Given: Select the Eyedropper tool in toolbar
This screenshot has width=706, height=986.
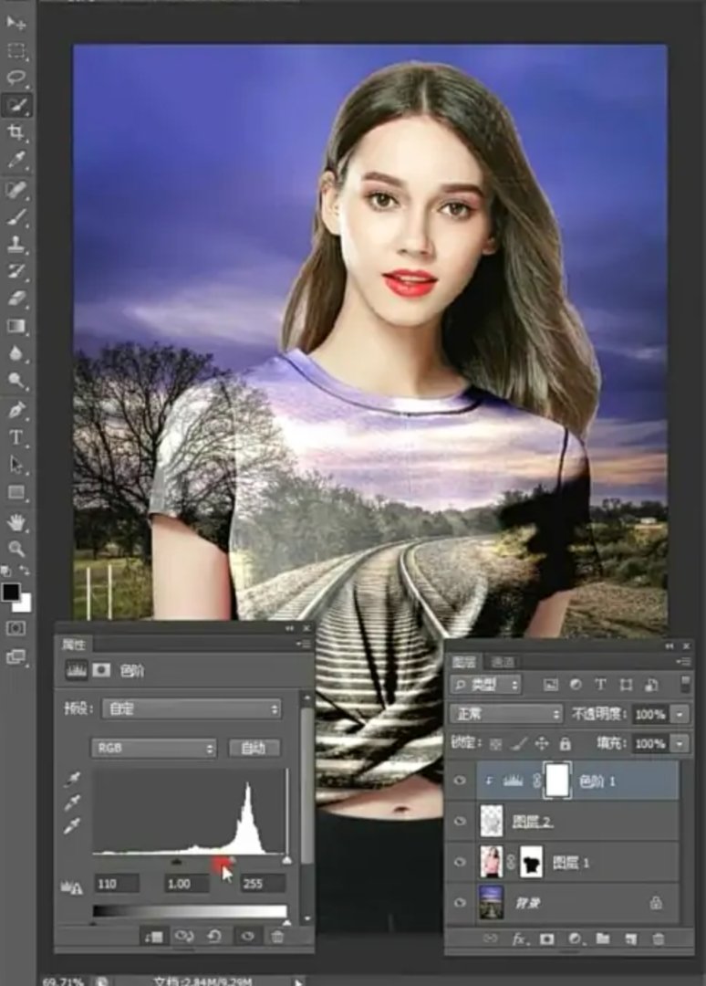Looking at the screenshot, I should [16, 161].
